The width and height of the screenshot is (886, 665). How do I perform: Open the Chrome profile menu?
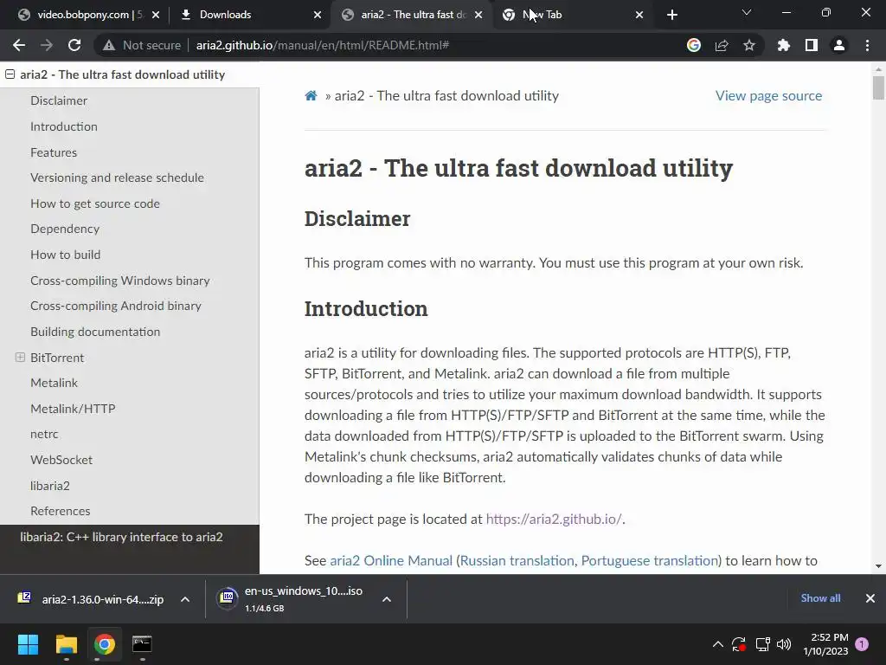tap(839, 45)
